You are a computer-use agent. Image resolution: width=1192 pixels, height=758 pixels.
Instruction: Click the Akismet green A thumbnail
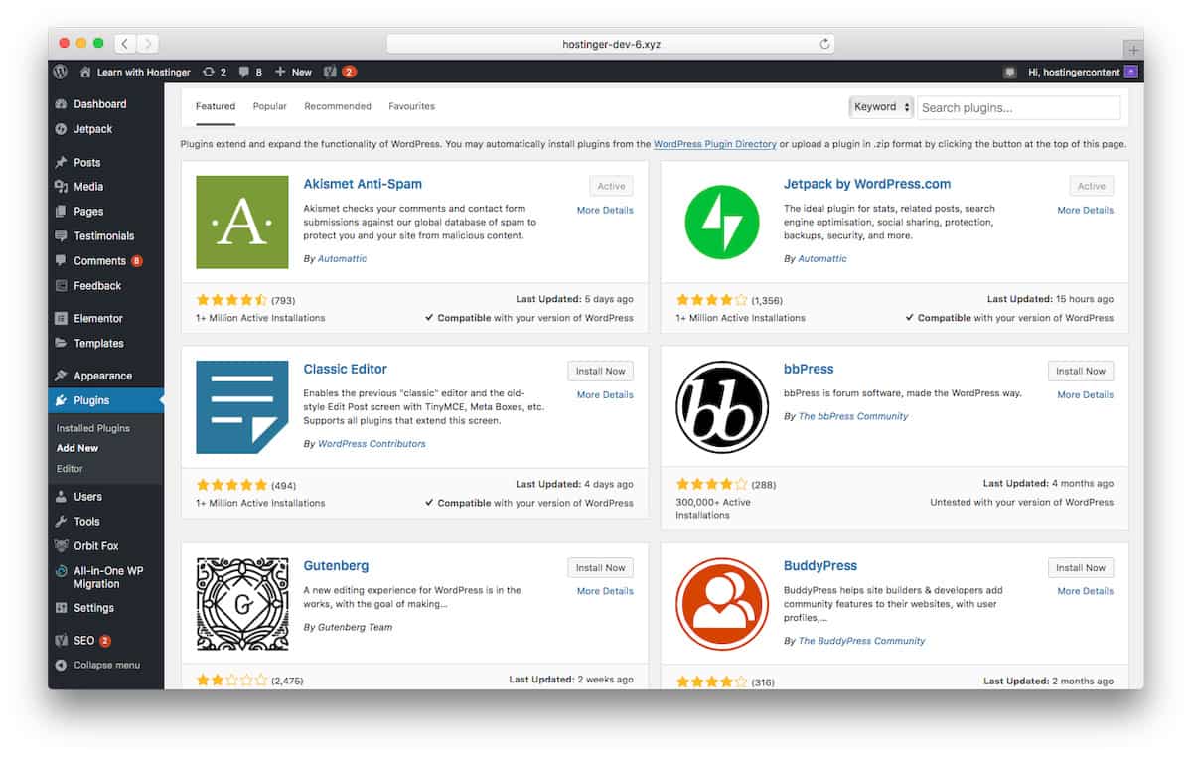[242, 223]
